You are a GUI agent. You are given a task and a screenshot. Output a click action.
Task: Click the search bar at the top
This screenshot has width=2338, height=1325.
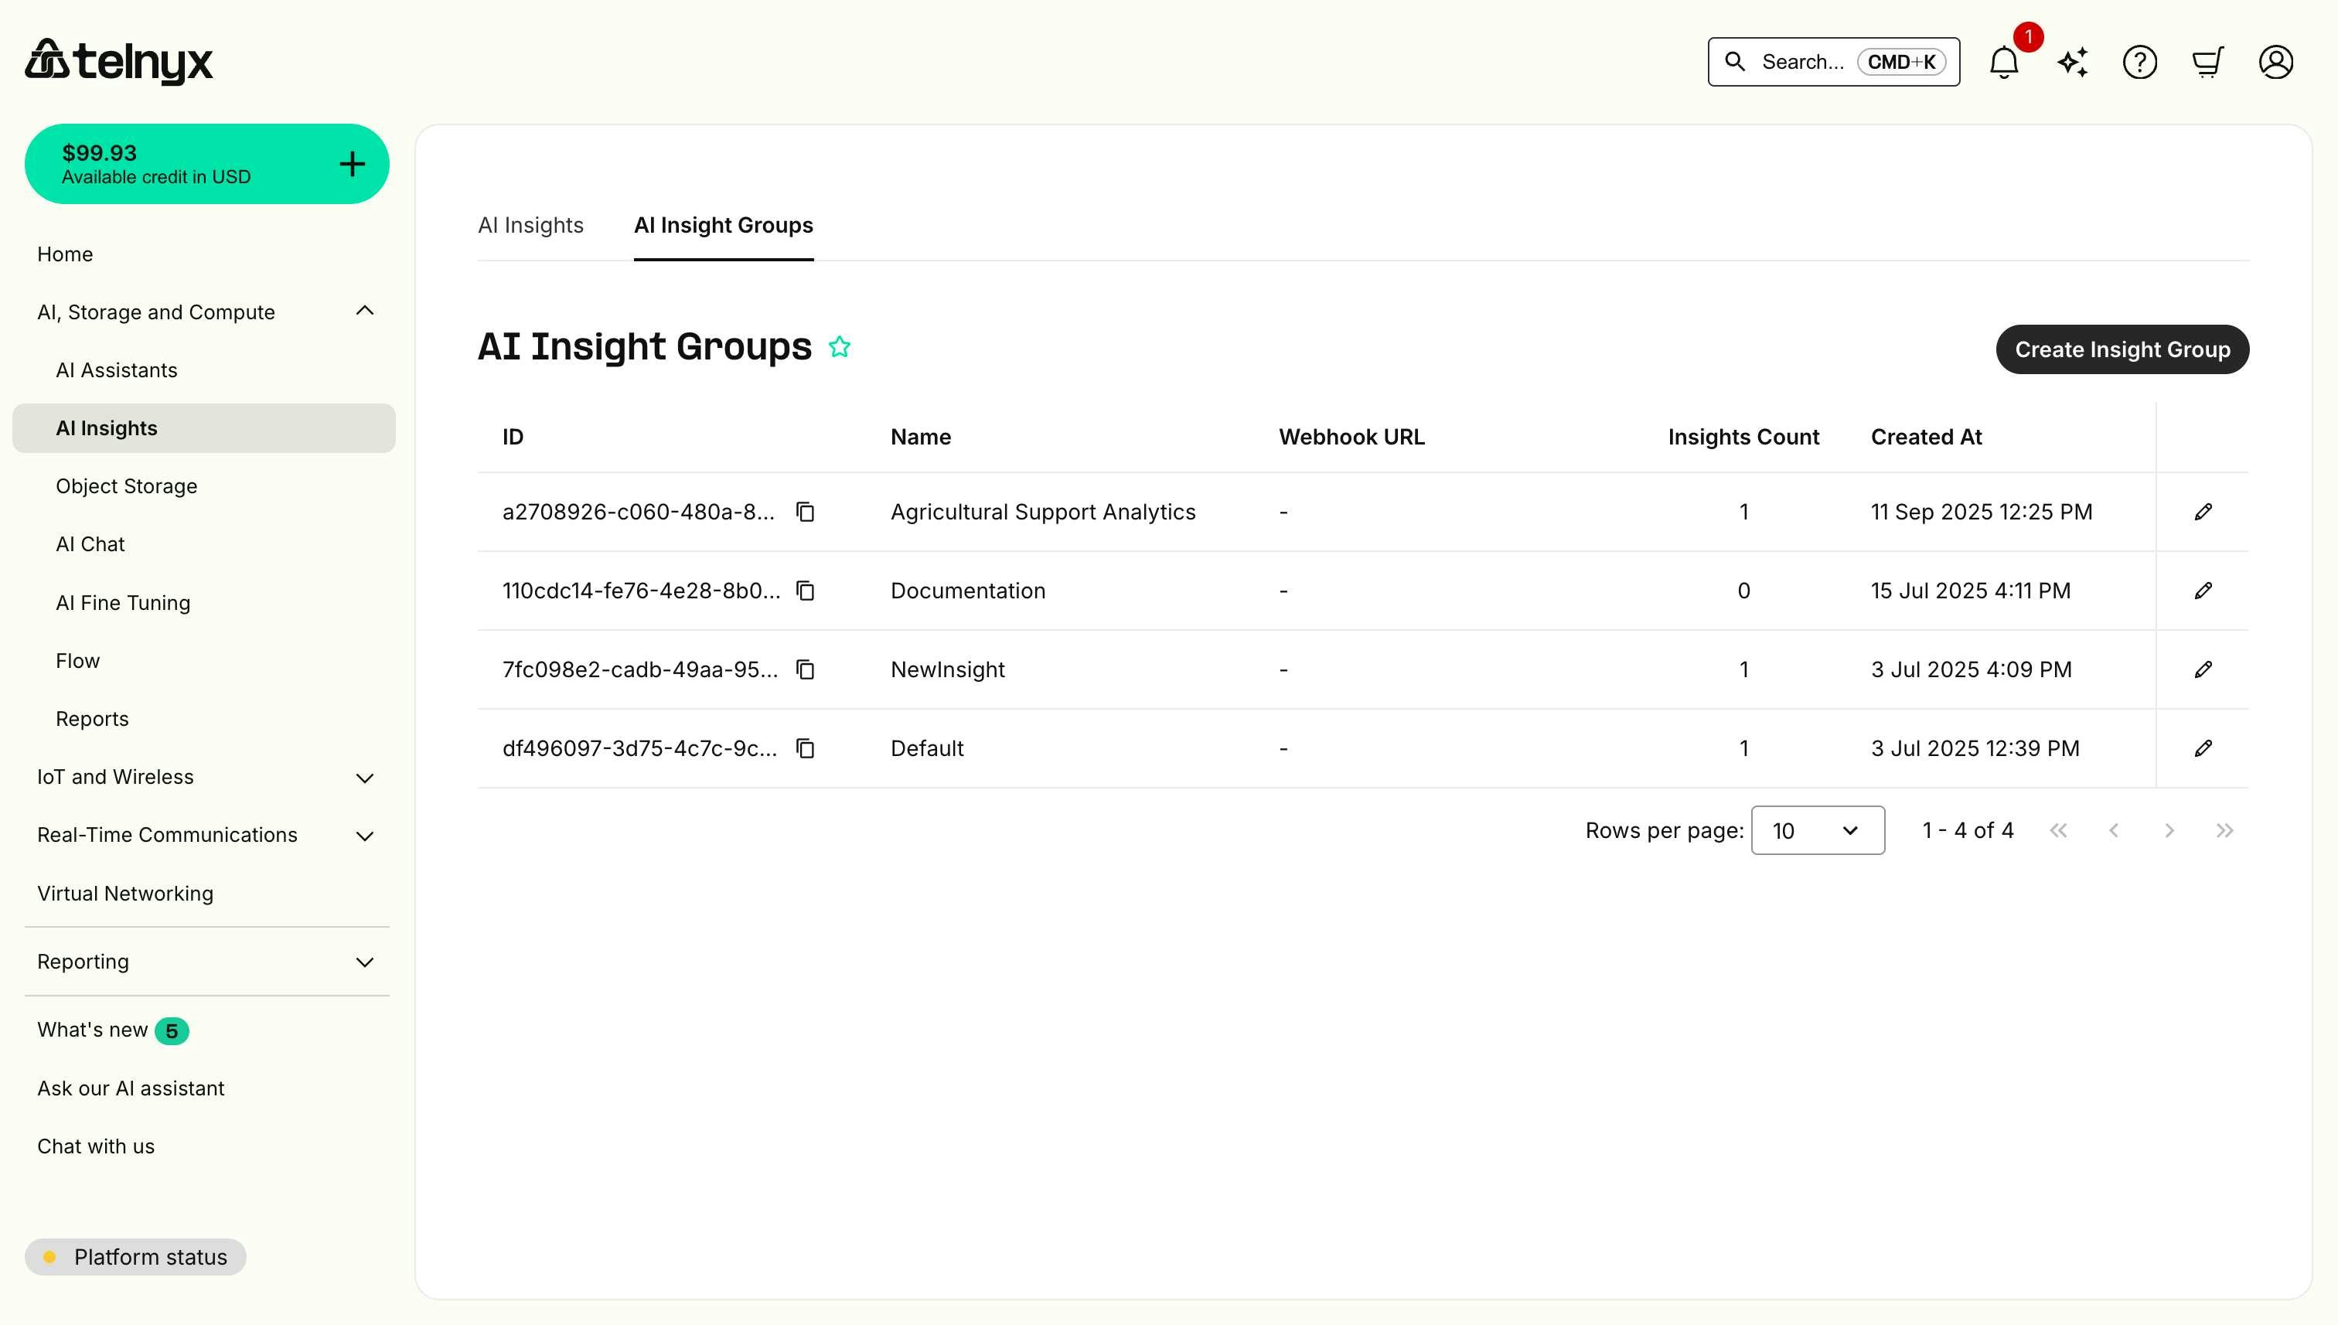[x=1832, y=61]
